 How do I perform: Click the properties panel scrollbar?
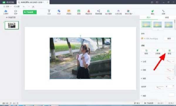pyautogui.click(x=175, y=21)
